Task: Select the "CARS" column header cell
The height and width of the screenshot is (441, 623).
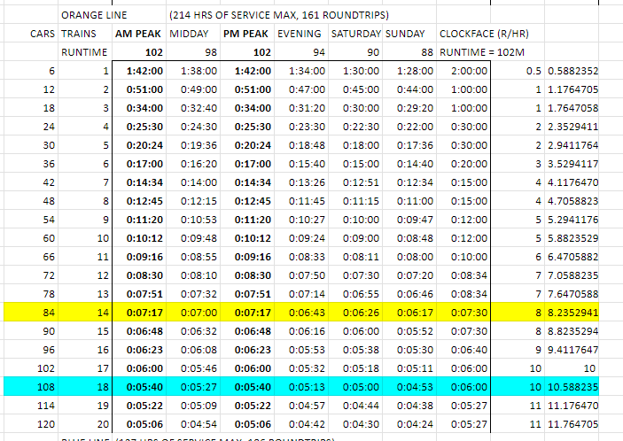Action: [42, 34]
